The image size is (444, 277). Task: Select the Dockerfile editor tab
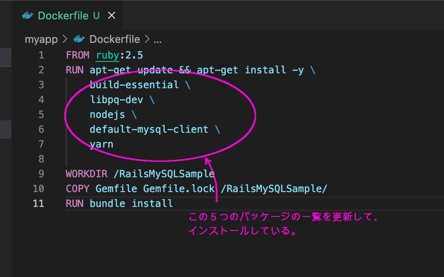pos(68,16)
